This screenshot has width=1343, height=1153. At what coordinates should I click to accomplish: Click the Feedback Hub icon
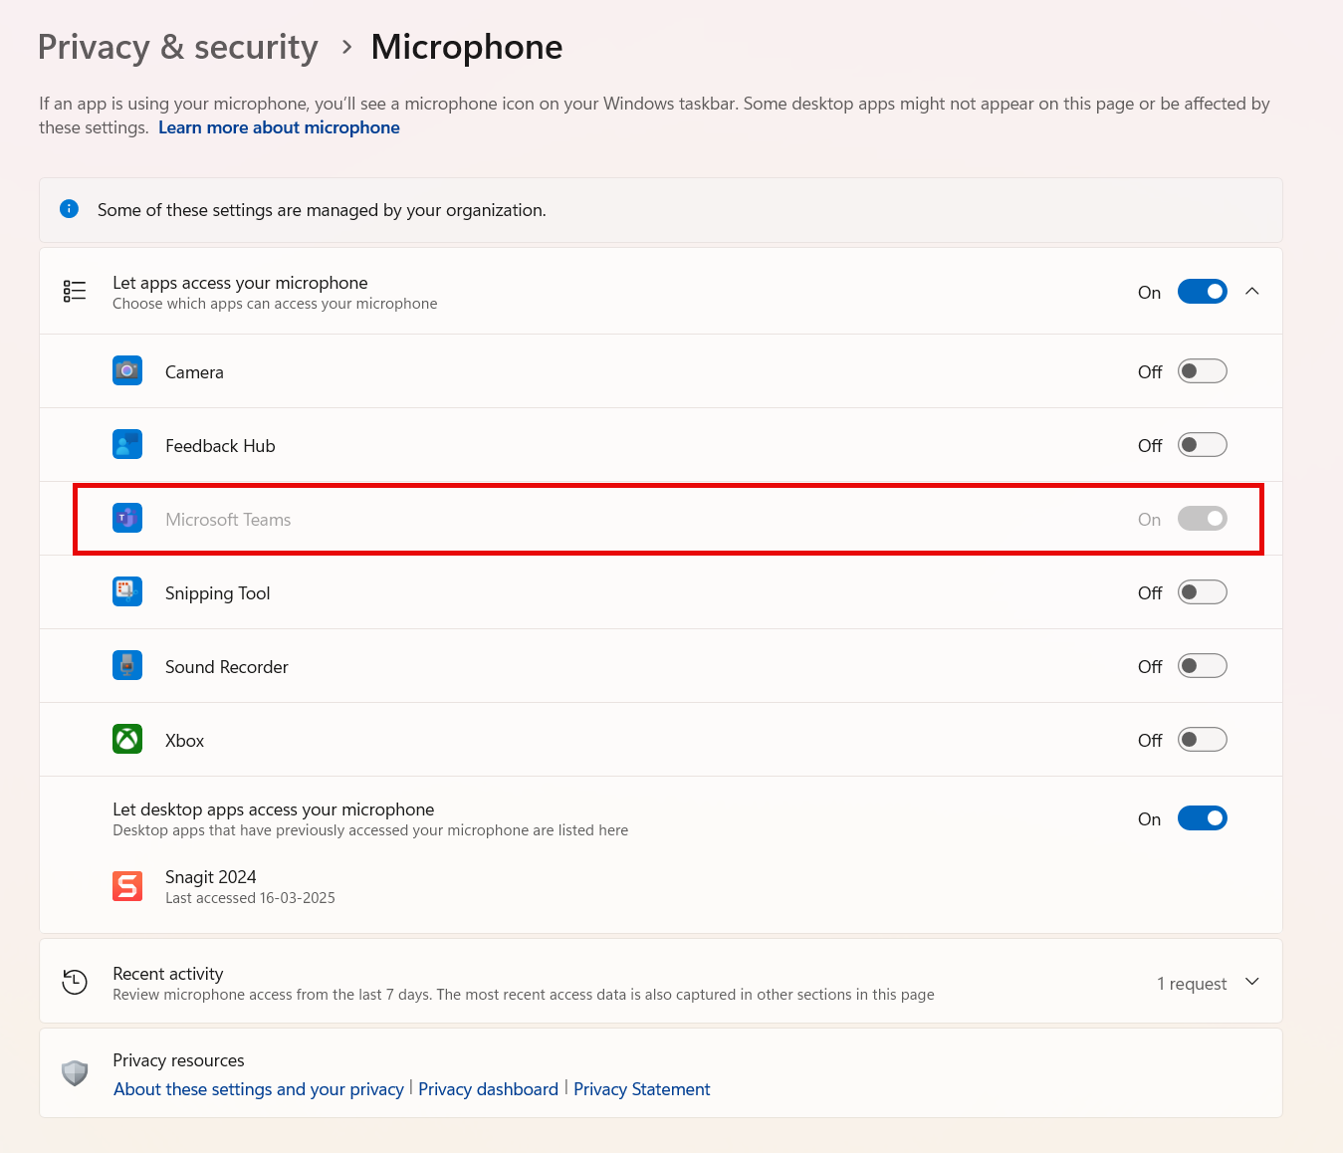[x=127, y=444]
